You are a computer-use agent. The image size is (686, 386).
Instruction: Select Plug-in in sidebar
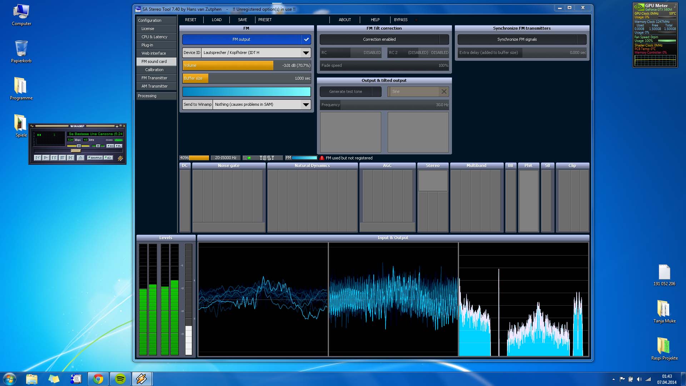tap(156, 45)
